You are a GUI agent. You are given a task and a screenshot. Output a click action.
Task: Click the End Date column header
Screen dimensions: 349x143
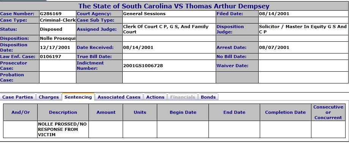[x=234, y=112]
